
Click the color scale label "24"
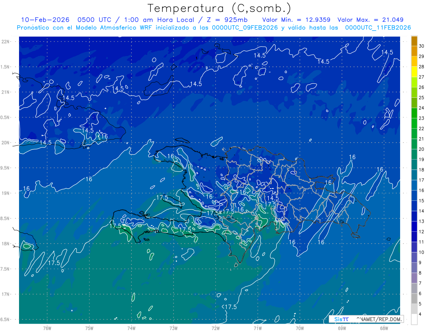pyautogui.click(x=422, y=108)
